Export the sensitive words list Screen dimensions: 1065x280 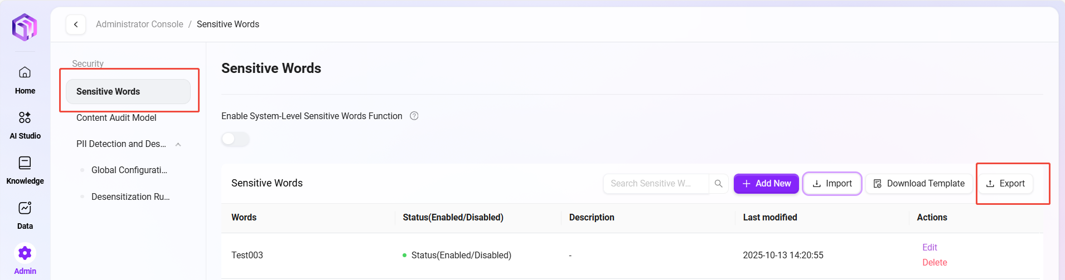coord(1005,184)
